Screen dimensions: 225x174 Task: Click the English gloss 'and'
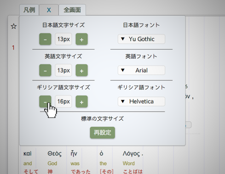[28, 163]
